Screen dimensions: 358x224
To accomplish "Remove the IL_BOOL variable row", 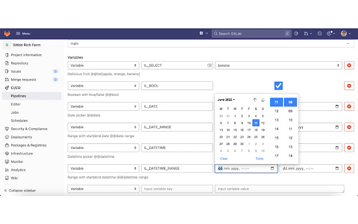I will [349, 86].
